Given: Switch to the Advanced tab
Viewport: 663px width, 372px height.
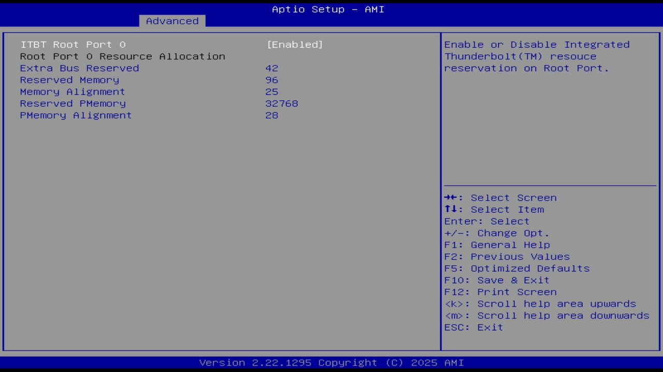Looking at the screenshot, I should pyautogui.click(x=171, y=21).
